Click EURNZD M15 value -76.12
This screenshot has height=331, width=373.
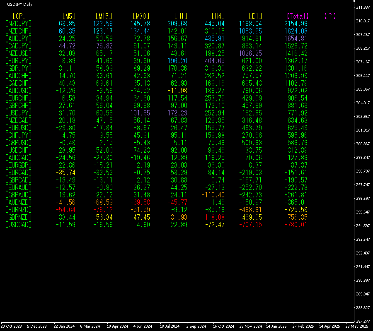click(x=103, y=210)
